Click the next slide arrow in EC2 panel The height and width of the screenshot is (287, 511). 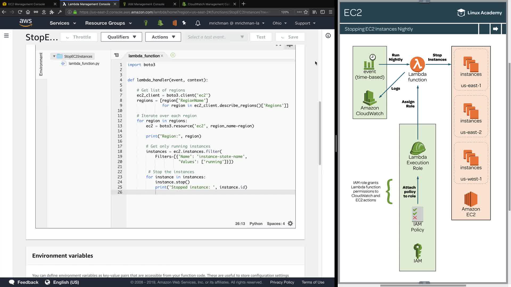(495, 29)
